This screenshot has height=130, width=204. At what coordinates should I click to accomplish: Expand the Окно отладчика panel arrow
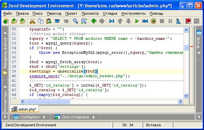(94, 117)
